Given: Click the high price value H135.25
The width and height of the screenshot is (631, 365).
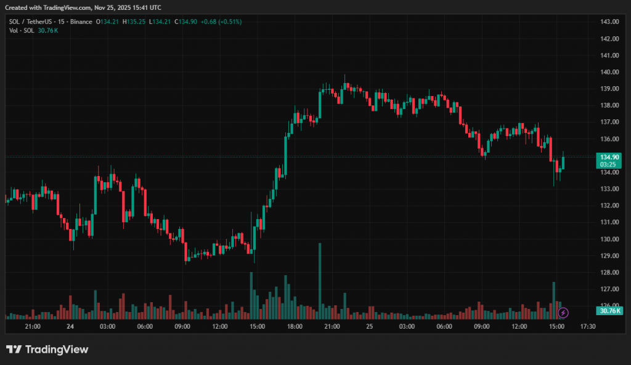Looking at the screenshot, I should coord(135,22).
